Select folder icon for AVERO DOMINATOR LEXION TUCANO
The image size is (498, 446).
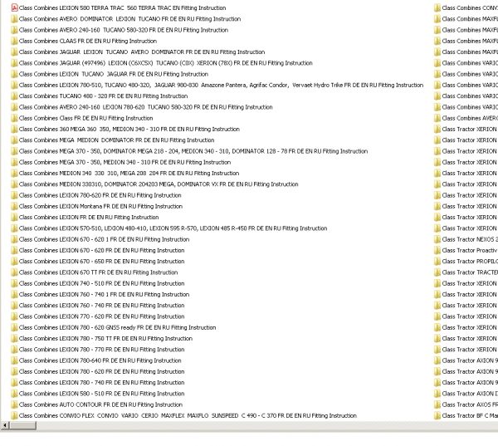point(14,19)
